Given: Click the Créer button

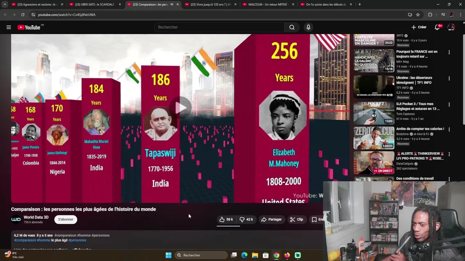Looking at the screenshot, I should pyautogui.click(x=419, y=27).
